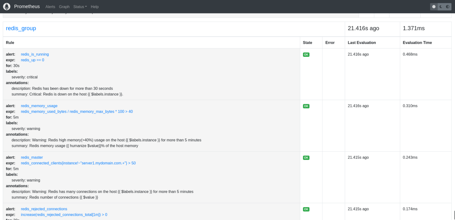
Task: Open the redis_group rule group link
Action: (x=21, y=28)
